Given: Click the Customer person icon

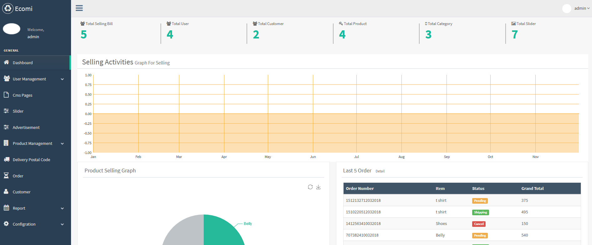Looking at the screenshot, I should click(6, 191).
